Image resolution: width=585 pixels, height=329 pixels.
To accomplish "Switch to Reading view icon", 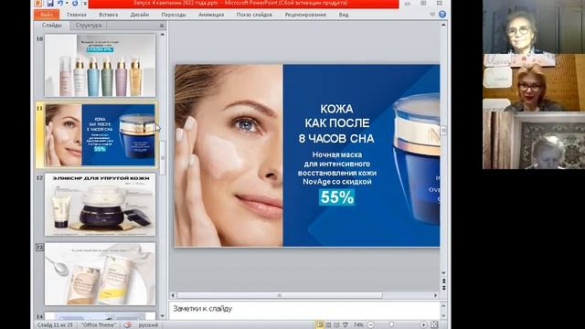I will click(x=337, y=325).
